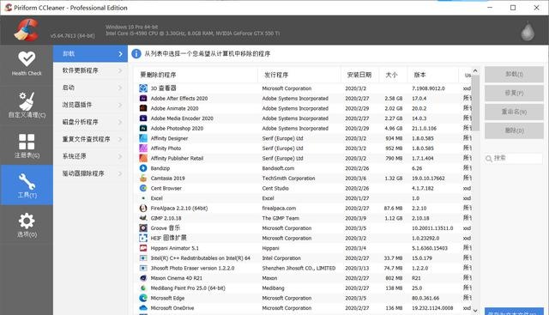Open 浏览器插件 tool page
Screen dimensions: 549x315
[90, 105]
